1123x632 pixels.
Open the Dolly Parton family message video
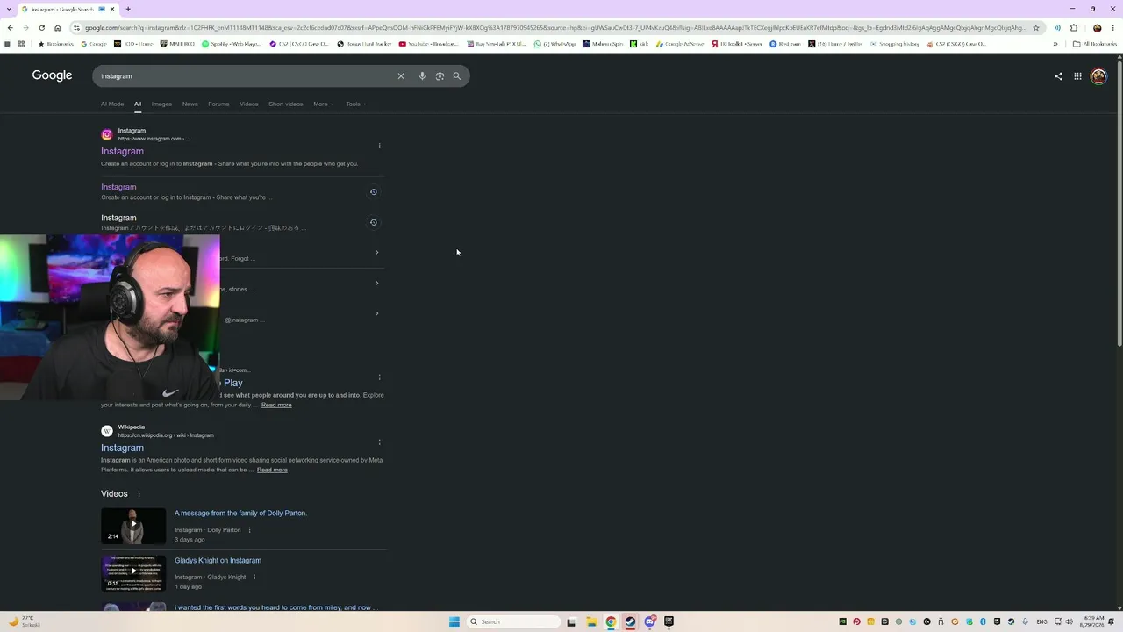(x=240, y=513)
